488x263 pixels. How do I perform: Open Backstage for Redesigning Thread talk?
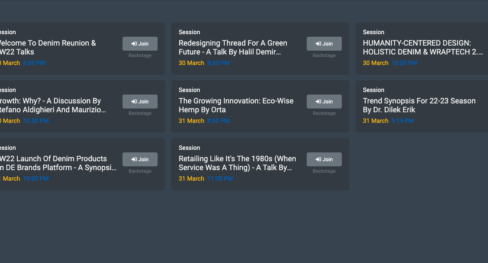(324, 55)
